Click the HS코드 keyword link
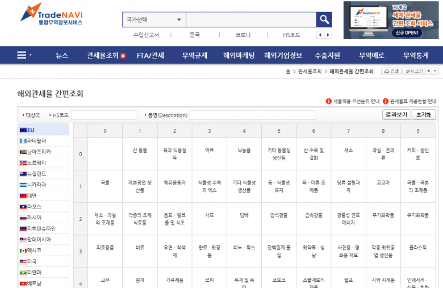This screenshot has width=443, height=288. 291,35
